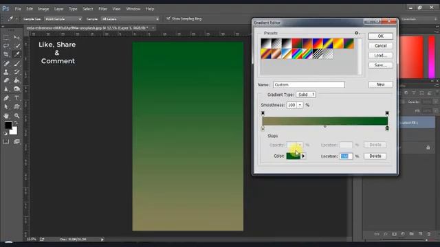440x247 pixels.
Task: Click the gradient midpoint diamond
Action: coord(325,126)
